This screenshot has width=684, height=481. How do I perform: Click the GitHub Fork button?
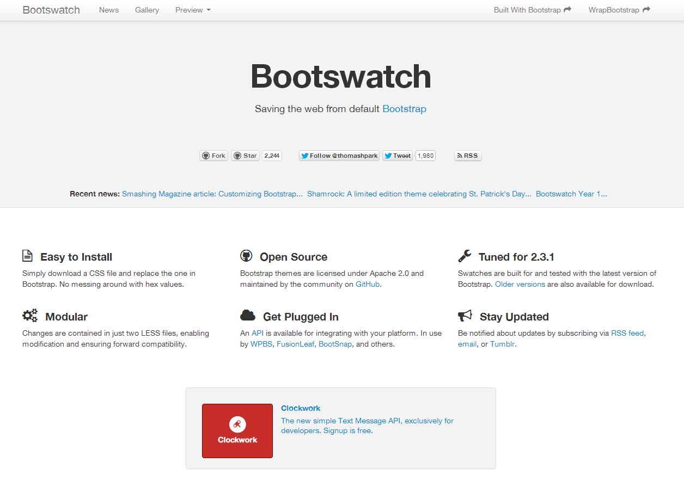(213, 156)
